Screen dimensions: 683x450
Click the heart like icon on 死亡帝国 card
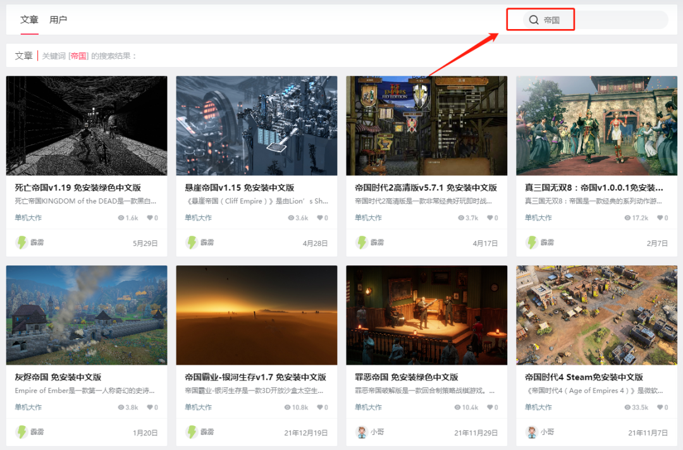click(149, 217)
